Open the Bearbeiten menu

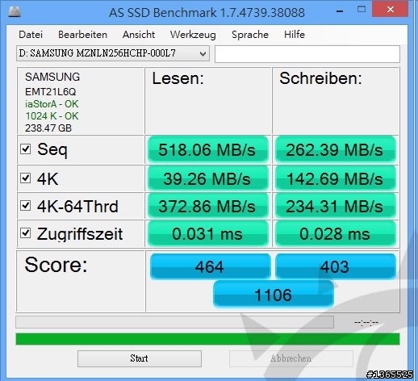coord(82,35)
